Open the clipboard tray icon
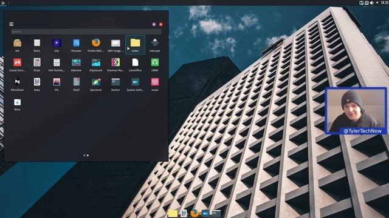Viewport: 389px width, 218px height. point(367,2)
